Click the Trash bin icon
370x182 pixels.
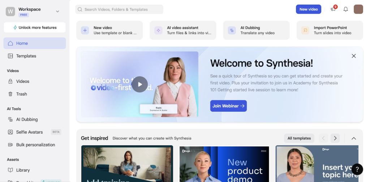[x=10, y=94]
